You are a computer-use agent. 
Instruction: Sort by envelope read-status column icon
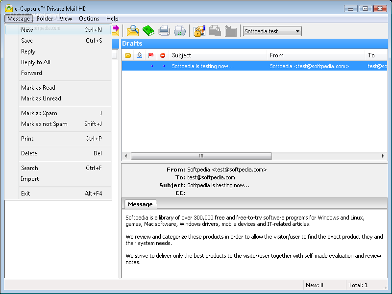coord(128,55)
